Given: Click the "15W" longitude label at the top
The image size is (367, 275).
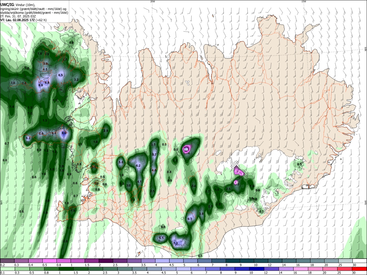Looking at the screenshot, I should [x=304, y=1].
